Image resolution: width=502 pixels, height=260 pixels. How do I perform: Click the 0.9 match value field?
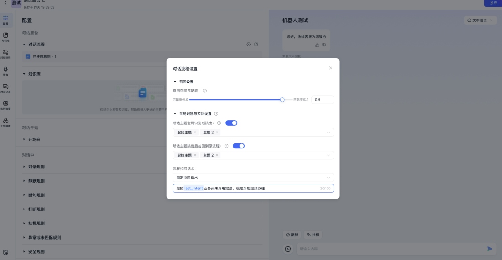point(322,100)
